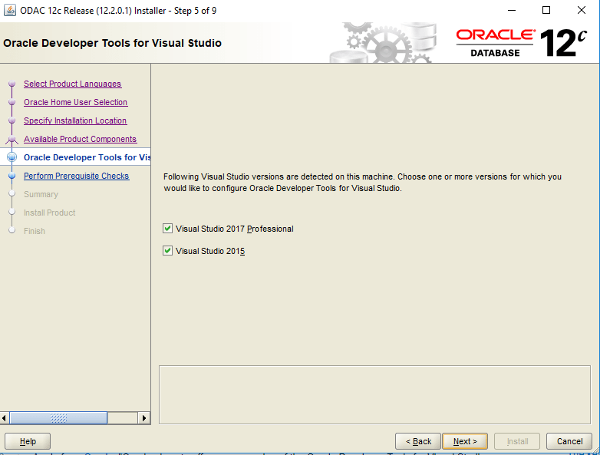
Task: Click the 'Visual Studio 2015' label text
Action: [x=210, y=251]
